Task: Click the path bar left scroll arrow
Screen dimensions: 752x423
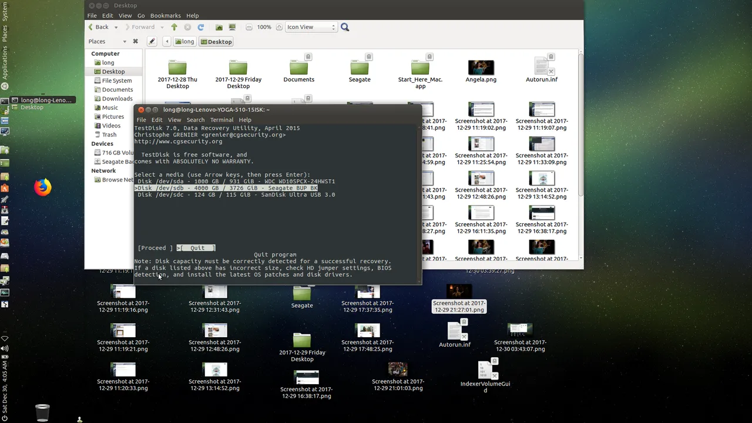Action: (167, 42)
